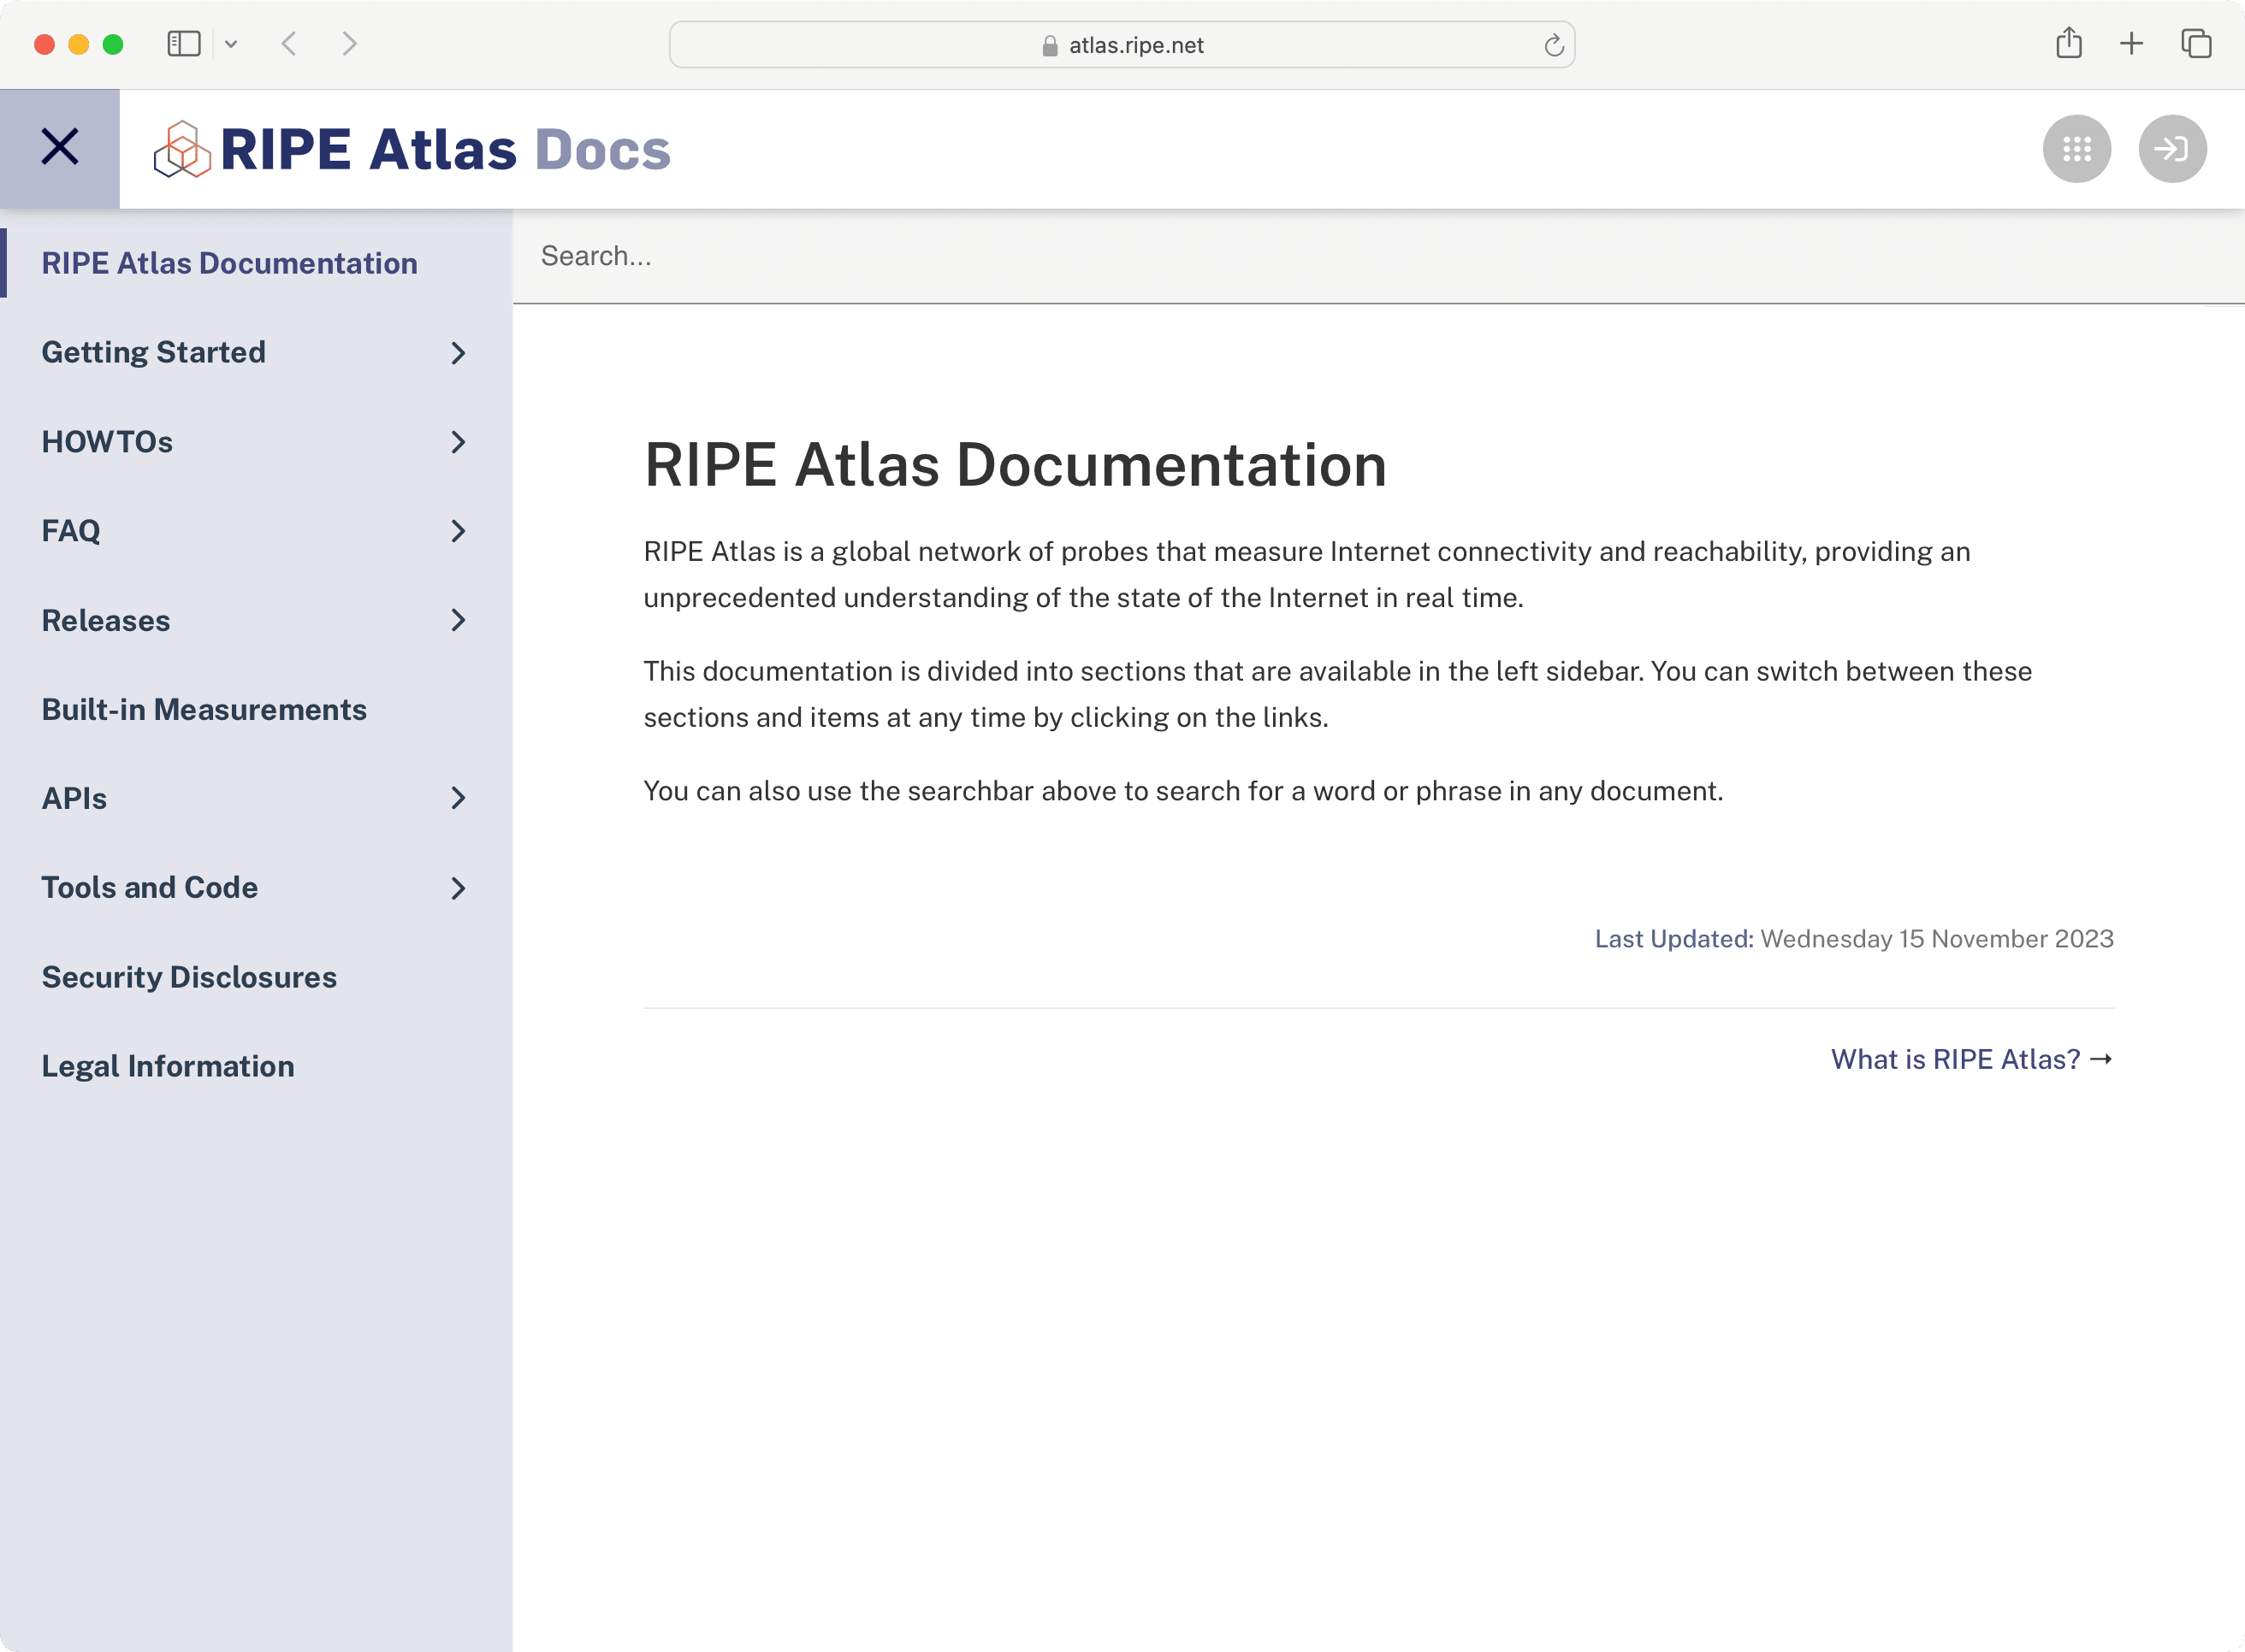Viewport: 2245px width, 1652px height.
Task: Open the Security Disclosures page
Action: (x=189, y=977)
